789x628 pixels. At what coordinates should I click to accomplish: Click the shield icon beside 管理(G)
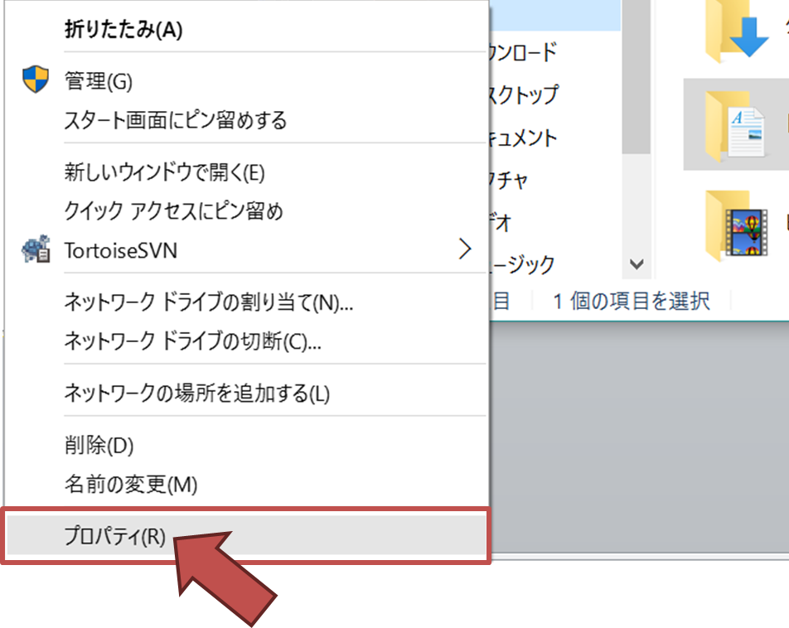coord(36,80)
